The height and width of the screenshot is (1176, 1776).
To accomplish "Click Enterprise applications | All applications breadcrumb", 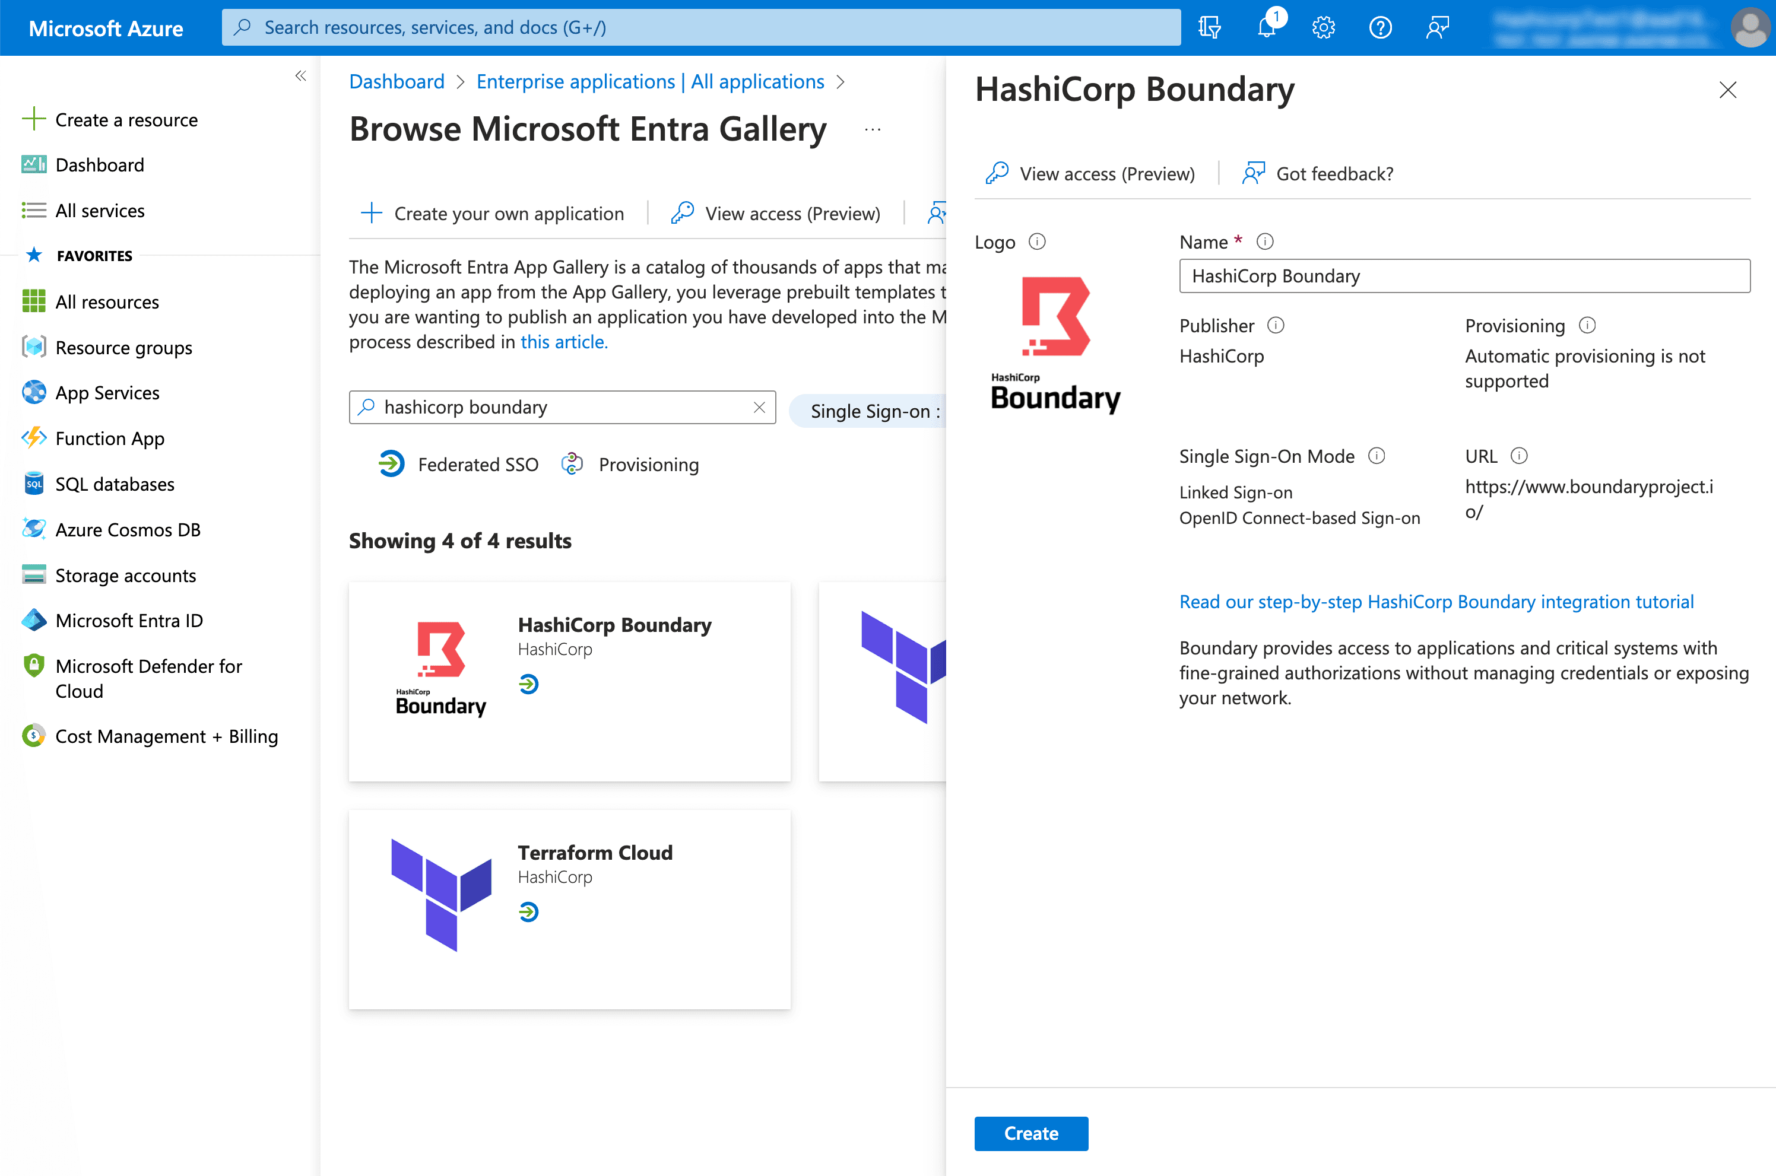I will 651,81.
